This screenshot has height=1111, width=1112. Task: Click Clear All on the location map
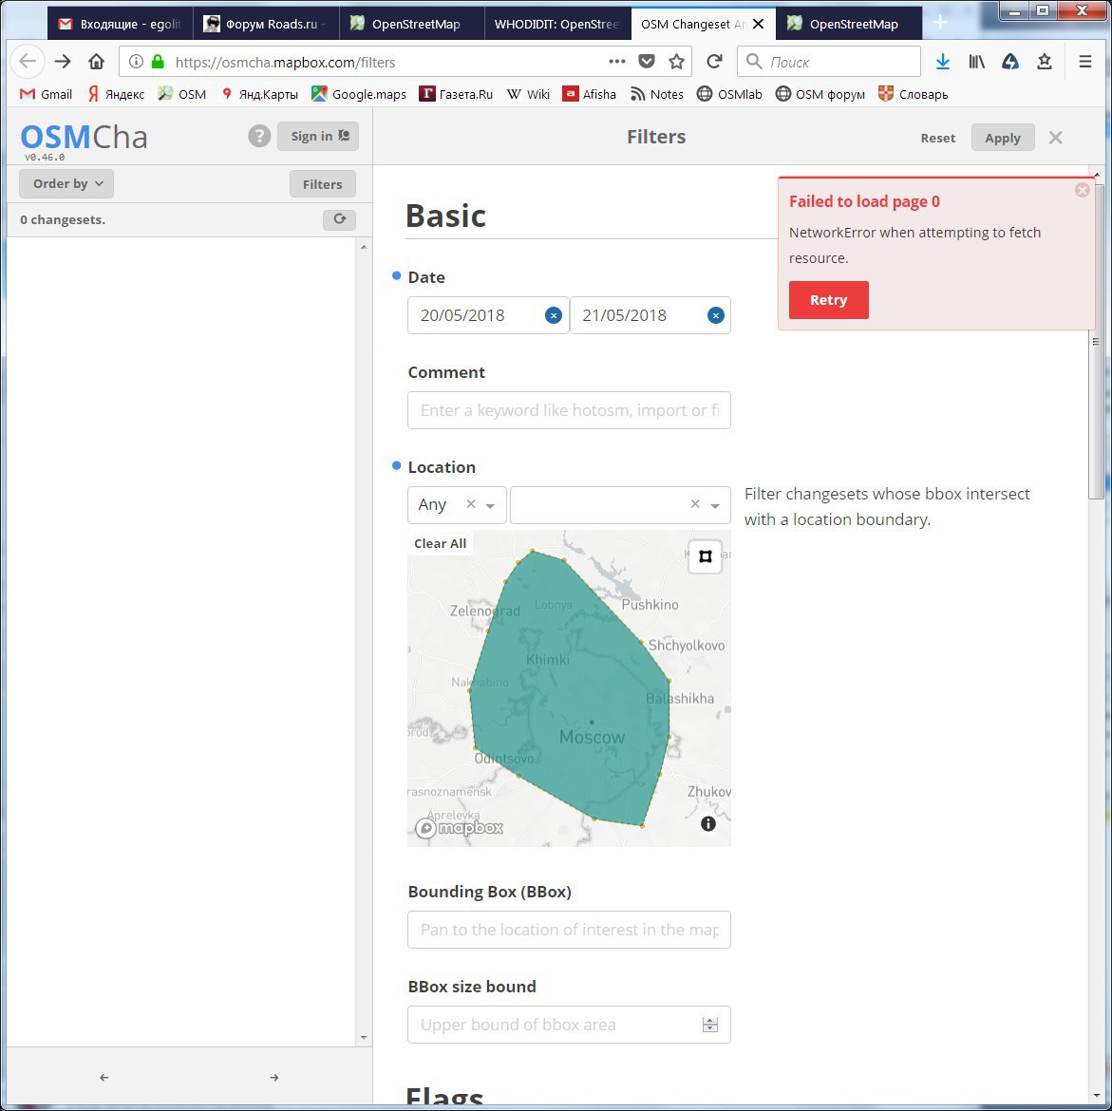(440, 543)
